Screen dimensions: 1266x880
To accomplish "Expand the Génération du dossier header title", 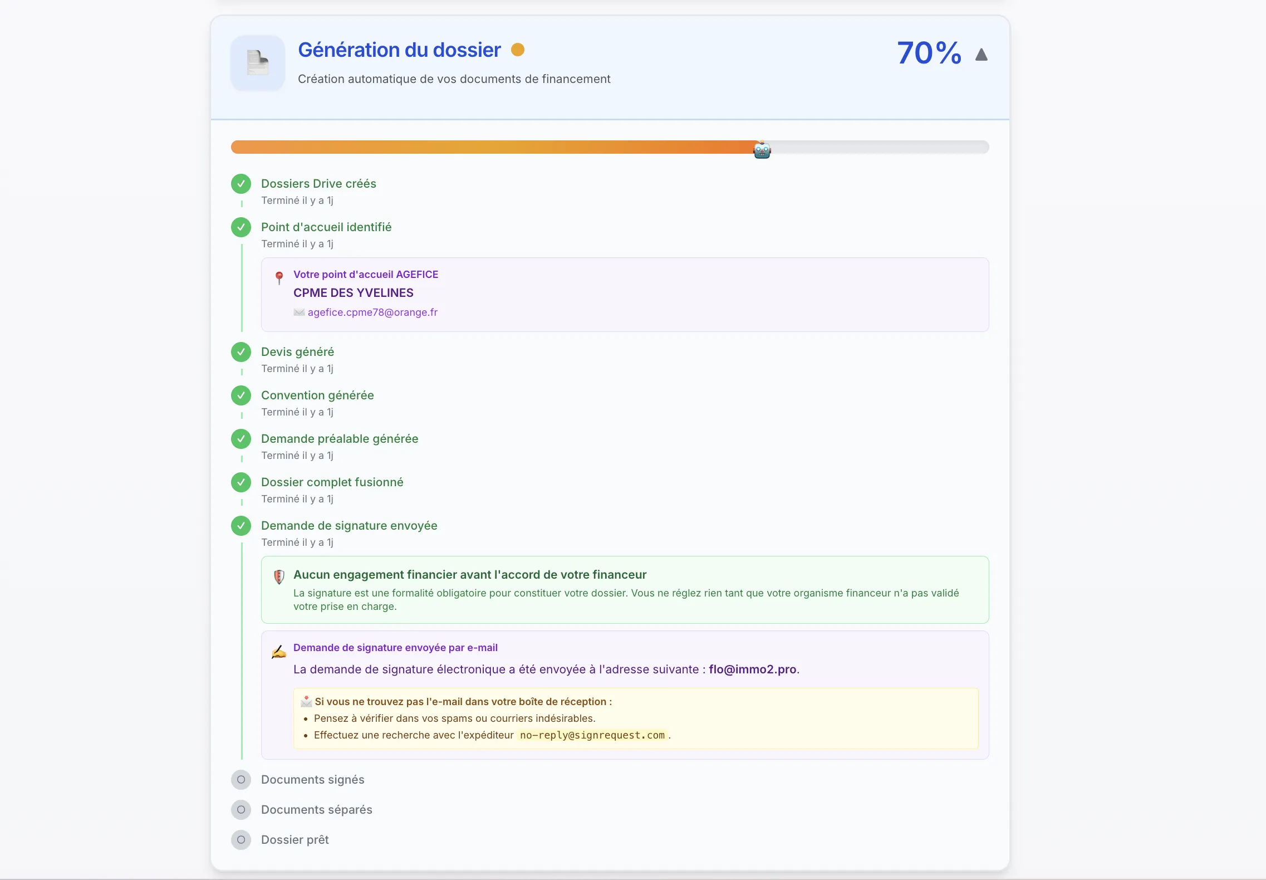I will click(400, 50).
